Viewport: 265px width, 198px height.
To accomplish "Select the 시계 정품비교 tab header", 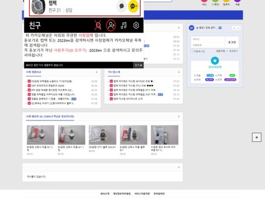I will click(33, 72).
